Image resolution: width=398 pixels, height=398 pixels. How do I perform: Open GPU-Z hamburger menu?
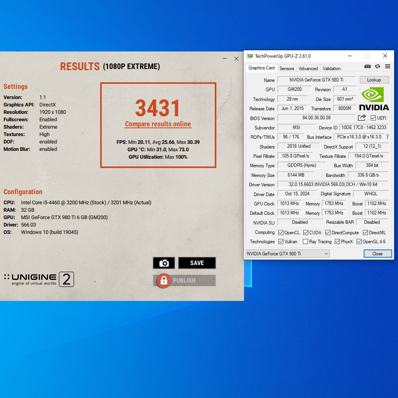click(387, 67)
